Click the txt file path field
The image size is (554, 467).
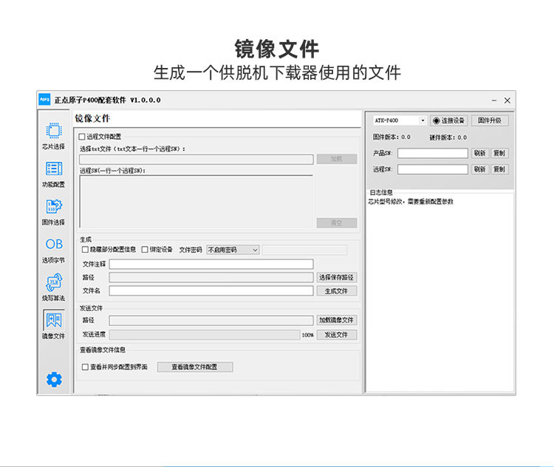[x=196, y=159]
